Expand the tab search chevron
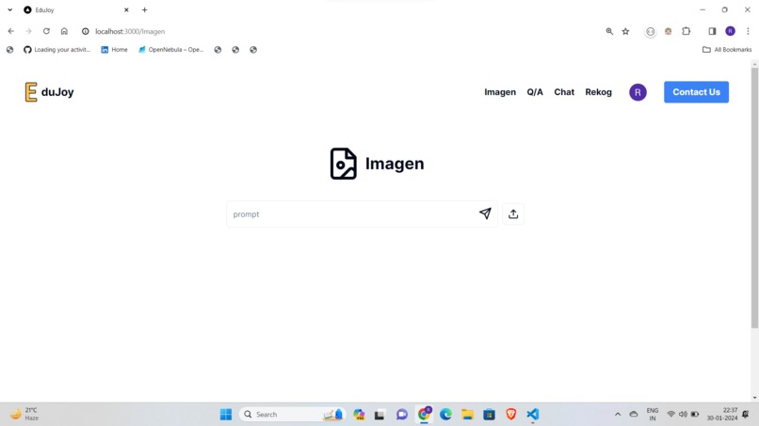The image size is (759, 426). (9, 9)
